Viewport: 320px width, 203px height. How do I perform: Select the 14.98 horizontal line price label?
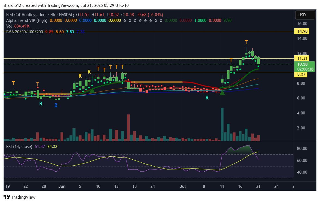coord(302,31)
